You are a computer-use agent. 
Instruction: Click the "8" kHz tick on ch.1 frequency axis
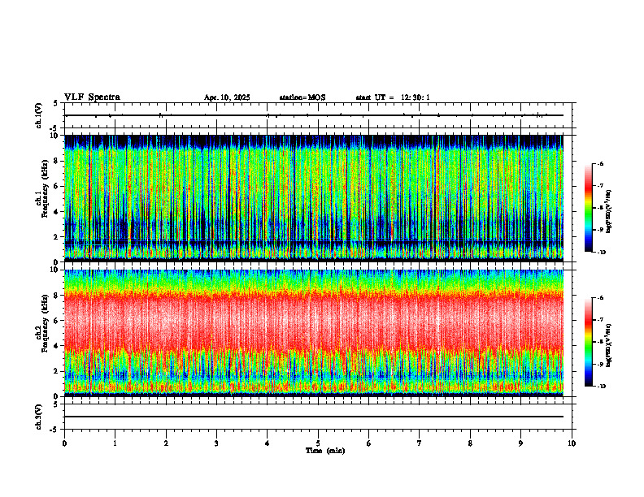[57, 161]
